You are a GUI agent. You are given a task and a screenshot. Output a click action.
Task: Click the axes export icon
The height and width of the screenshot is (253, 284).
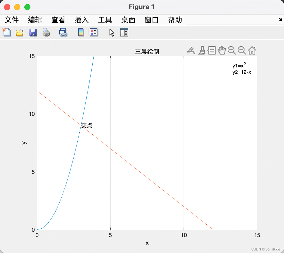(x=191, y=50)
